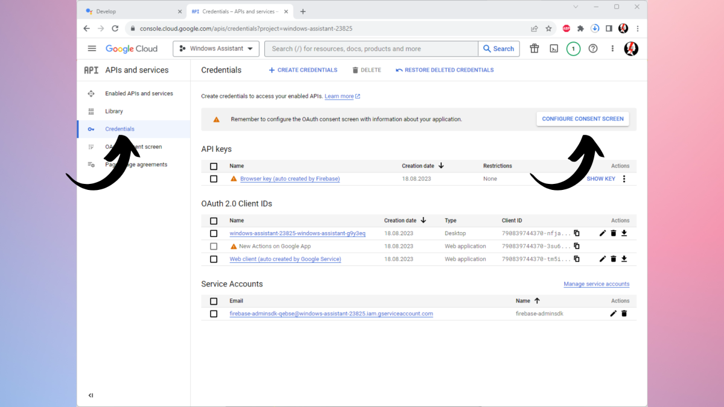Open the account avatar in Google Cloud header

pos(630,49)
